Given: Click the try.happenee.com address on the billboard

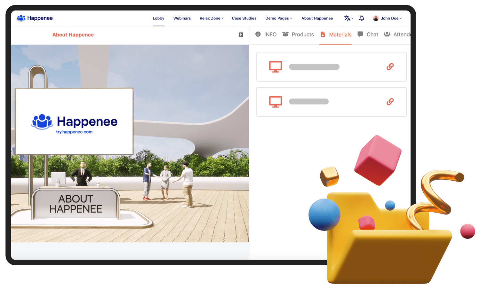Looking at the screenshot, I should point(74,132).
